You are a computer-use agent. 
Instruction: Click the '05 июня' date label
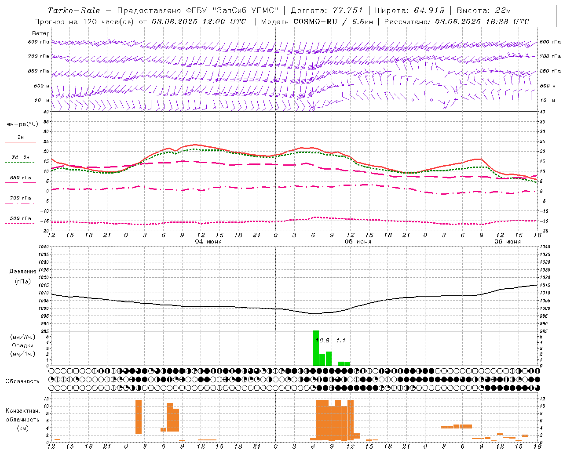coord(358,242)
